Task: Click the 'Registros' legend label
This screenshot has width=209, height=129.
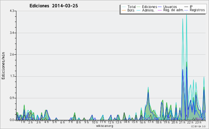Action: [197, 10]
